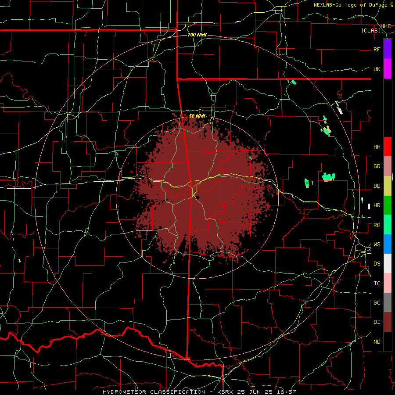Click the [CLAS] units label
Screen dimensions: 395x395
[371, 31]
